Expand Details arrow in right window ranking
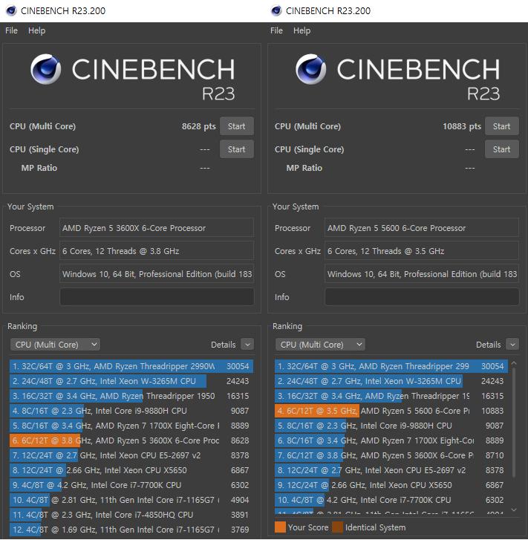This screenshot has width=528, height=540. (x=512, y=345)
